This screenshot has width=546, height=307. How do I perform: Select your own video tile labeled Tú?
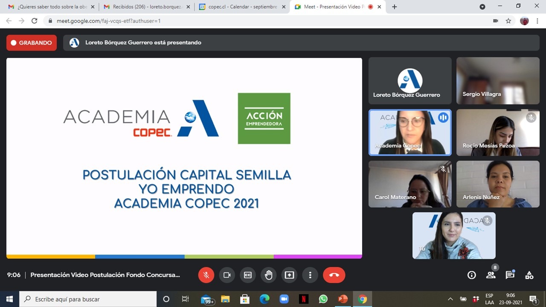tap(454, 235)
